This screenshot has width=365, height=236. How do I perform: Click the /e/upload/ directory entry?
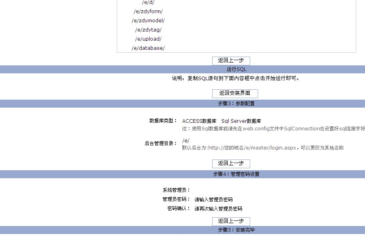click(x=148, y=39)
